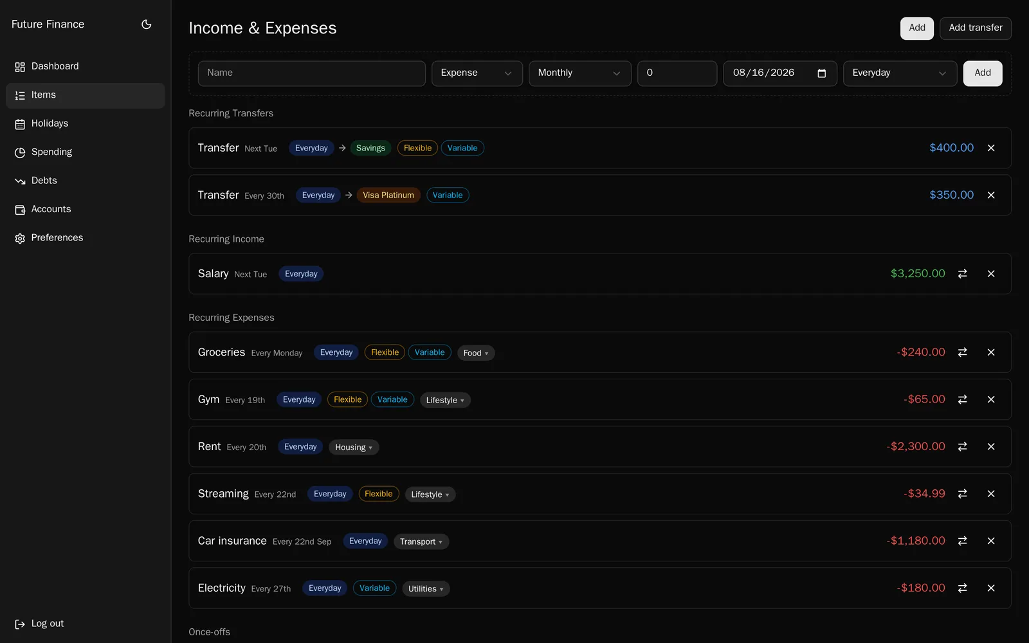Remove the Gym expense
The width and height of the screenshot is (1029, 643).
tap(991, 399)
